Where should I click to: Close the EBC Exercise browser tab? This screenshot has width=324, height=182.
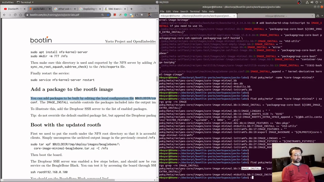point(125,9)
